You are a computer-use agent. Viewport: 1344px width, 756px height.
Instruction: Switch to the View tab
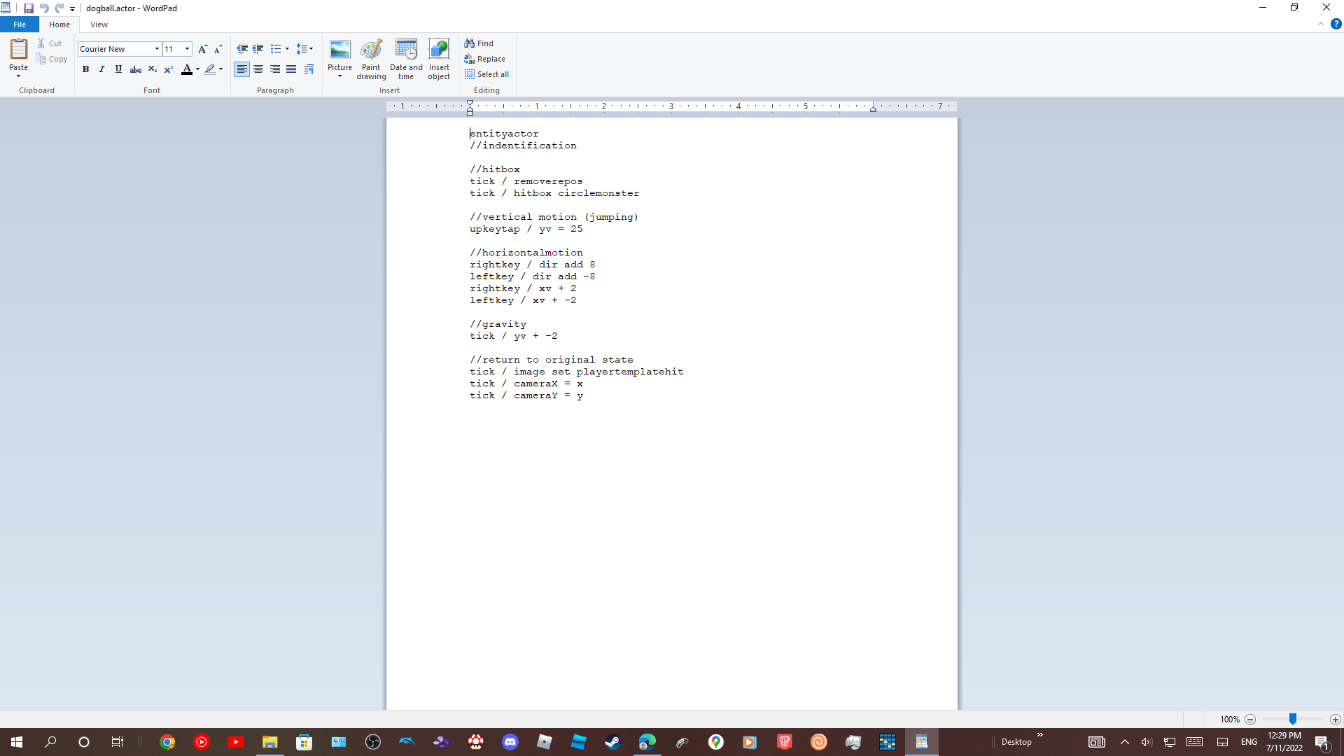pos(99,24)
